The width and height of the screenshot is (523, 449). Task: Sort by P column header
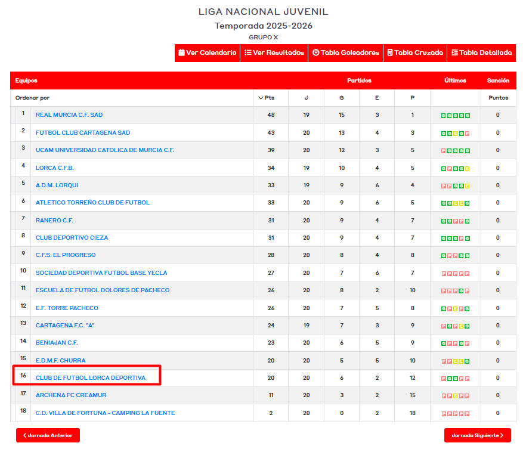412,98
